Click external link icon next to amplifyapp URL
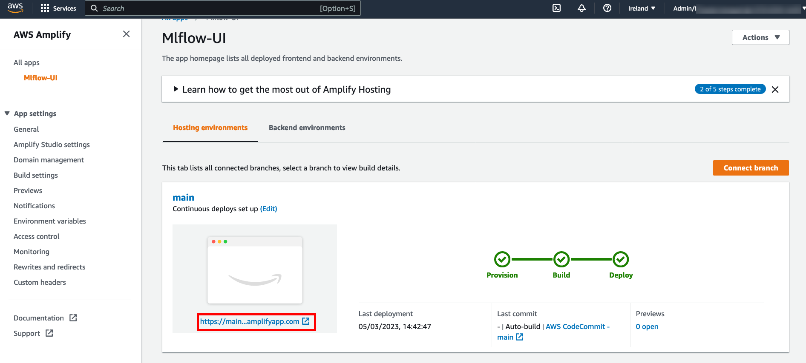This screenshot has width=806, height=363. (x=306, y=321)
